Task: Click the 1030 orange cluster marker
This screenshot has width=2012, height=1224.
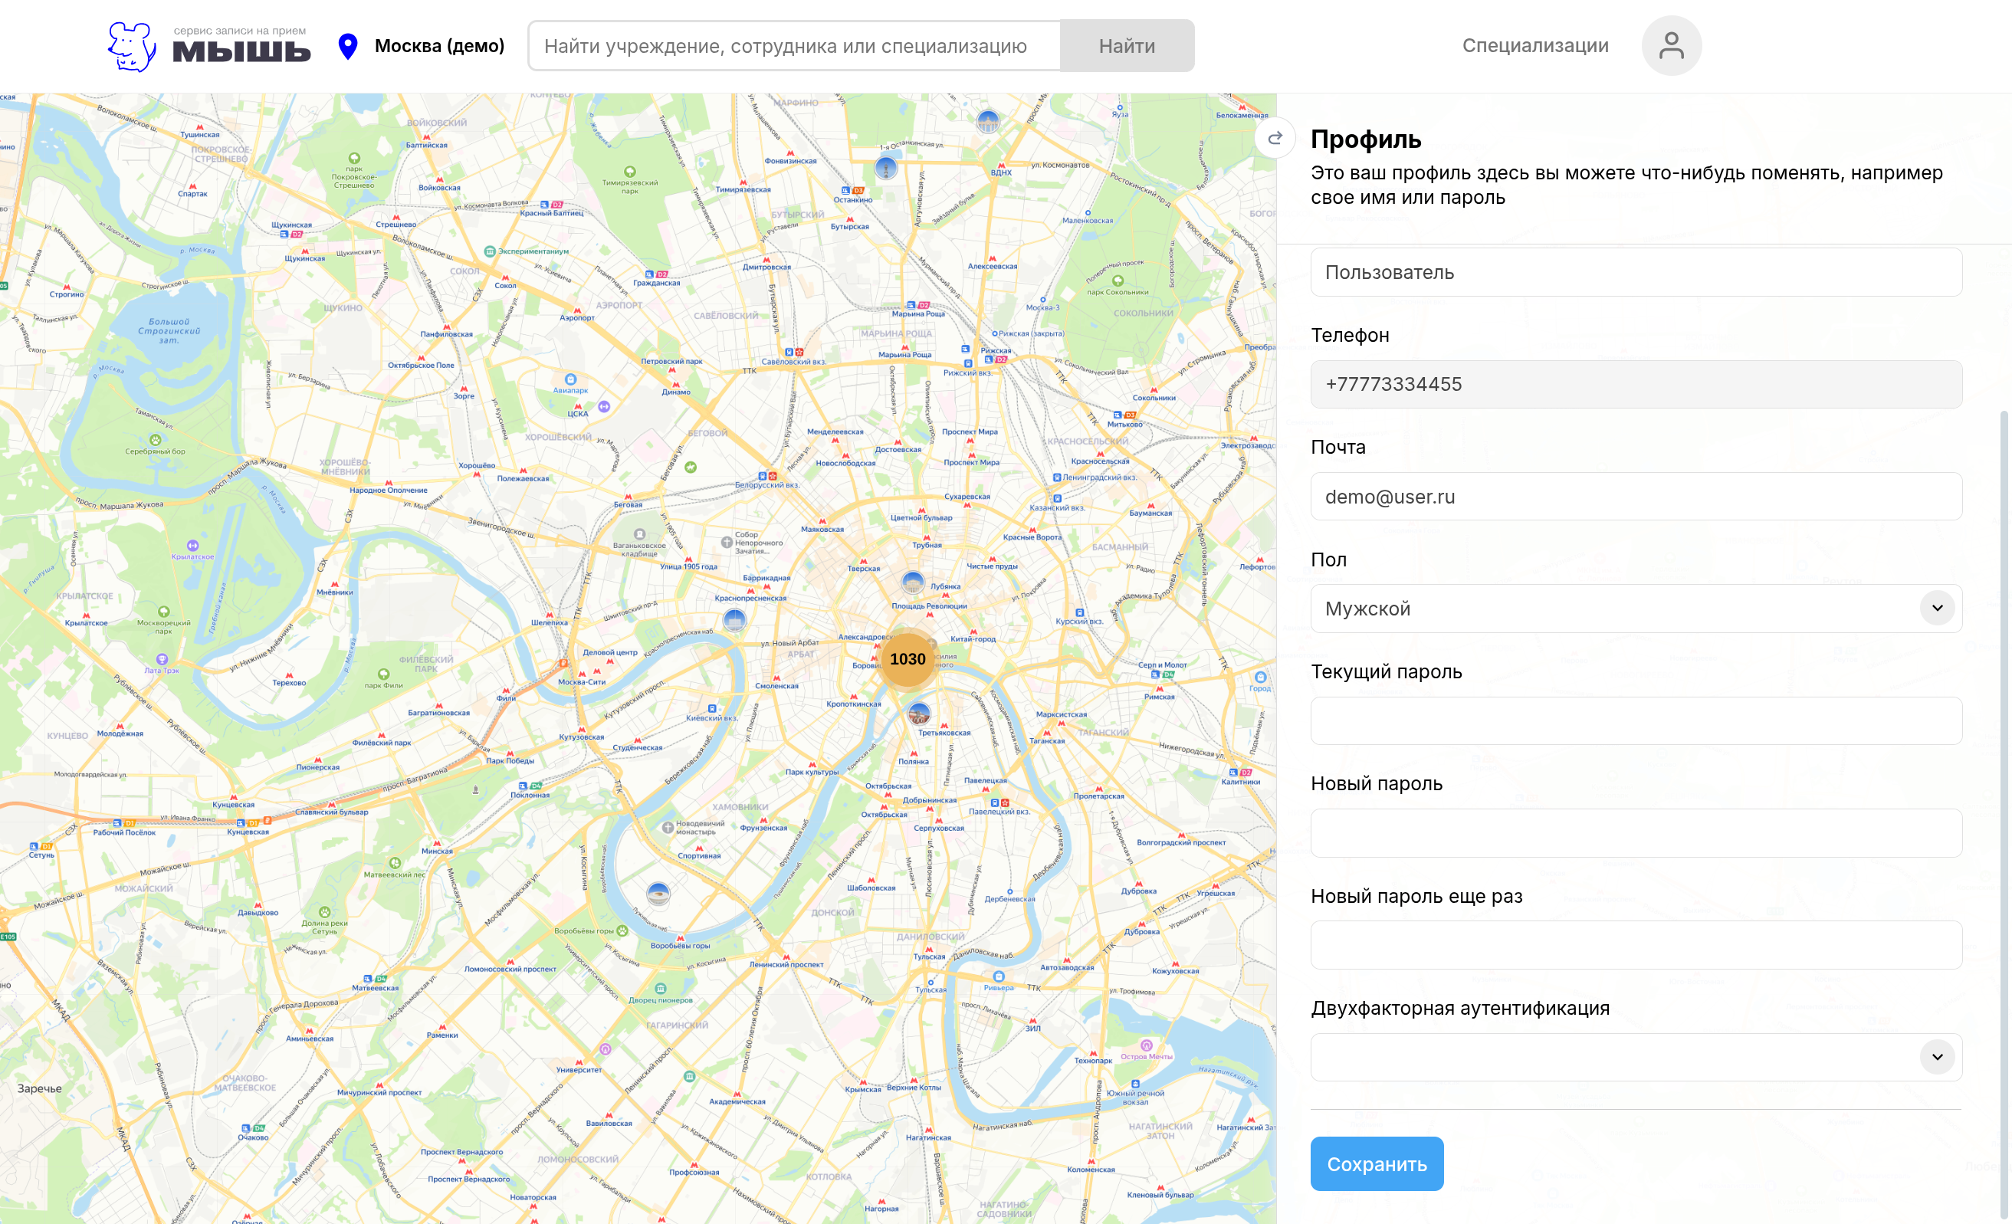Action: [x=908, y=659]
